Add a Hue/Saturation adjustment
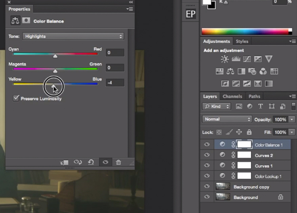Image resolution: width=297 pixels, height=213 pixels. coord(219,71)
